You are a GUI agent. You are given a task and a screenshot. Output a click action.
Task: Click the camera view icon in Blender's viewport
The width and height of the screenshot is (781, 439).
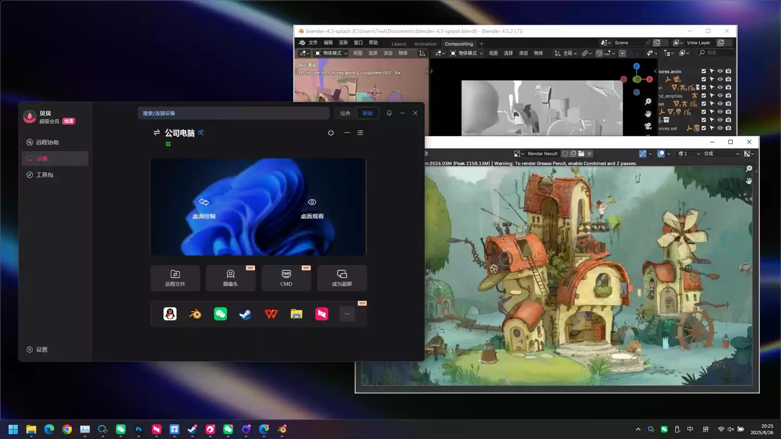(x=648, y=126)
